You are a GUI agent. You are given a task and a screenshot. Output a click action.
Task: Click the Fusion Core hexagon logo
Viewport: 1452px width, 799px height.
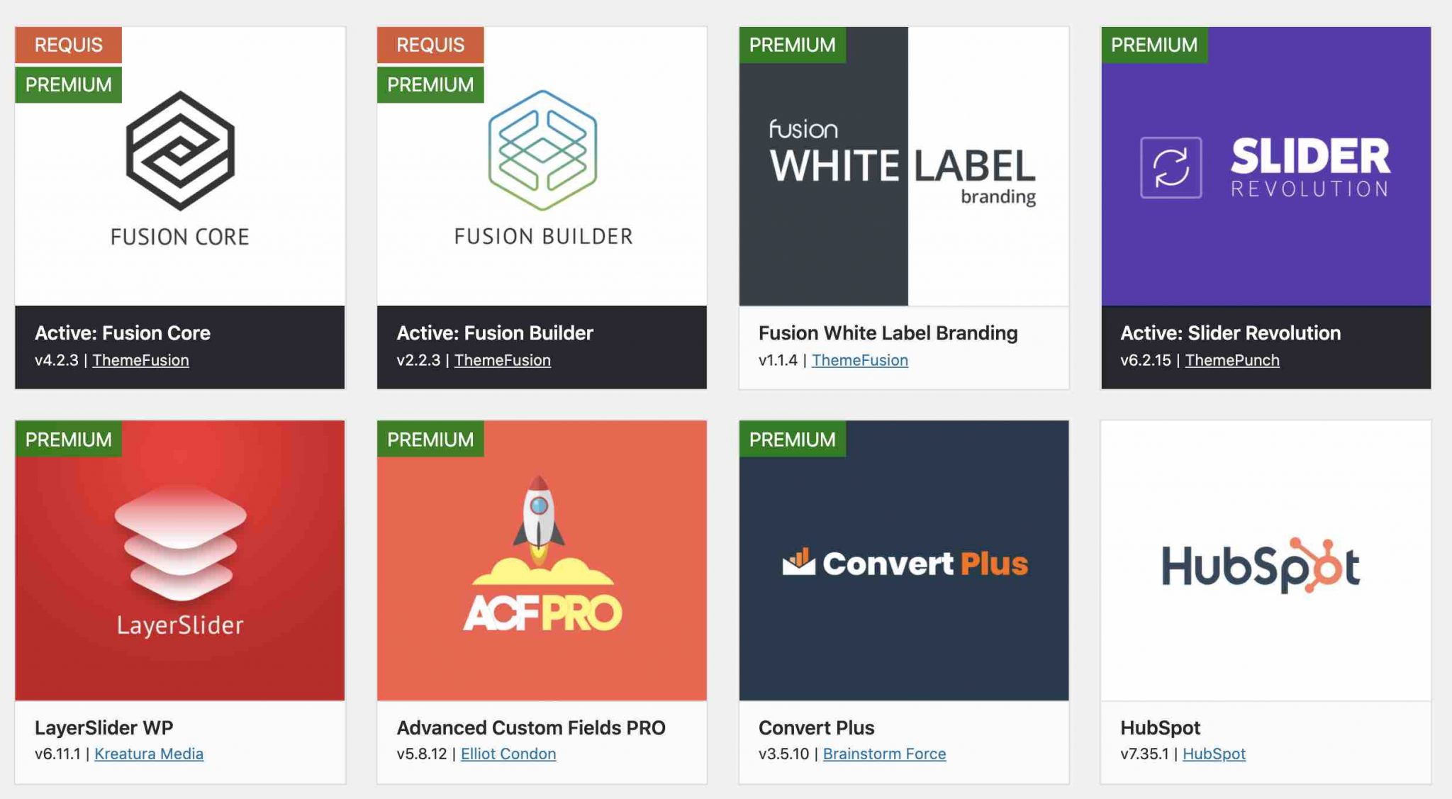point(180,150)
